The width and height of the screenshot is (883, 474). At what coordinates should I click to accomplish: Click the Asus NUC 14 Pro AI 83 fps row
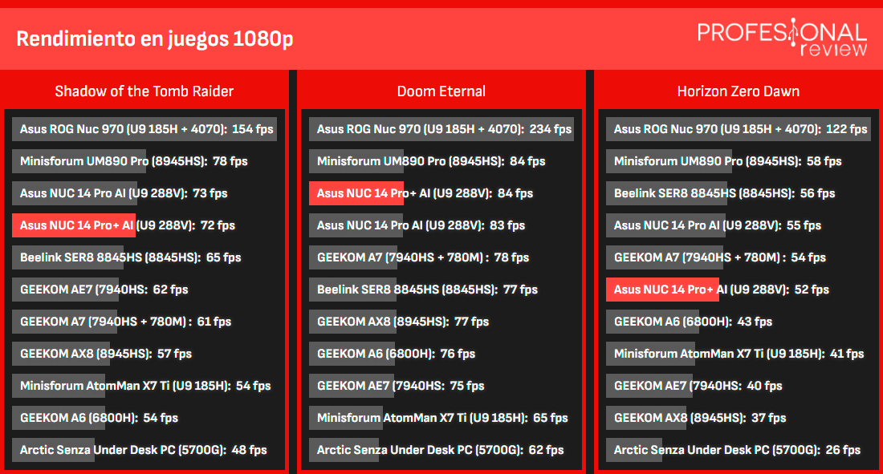click(x=441, y=225)
